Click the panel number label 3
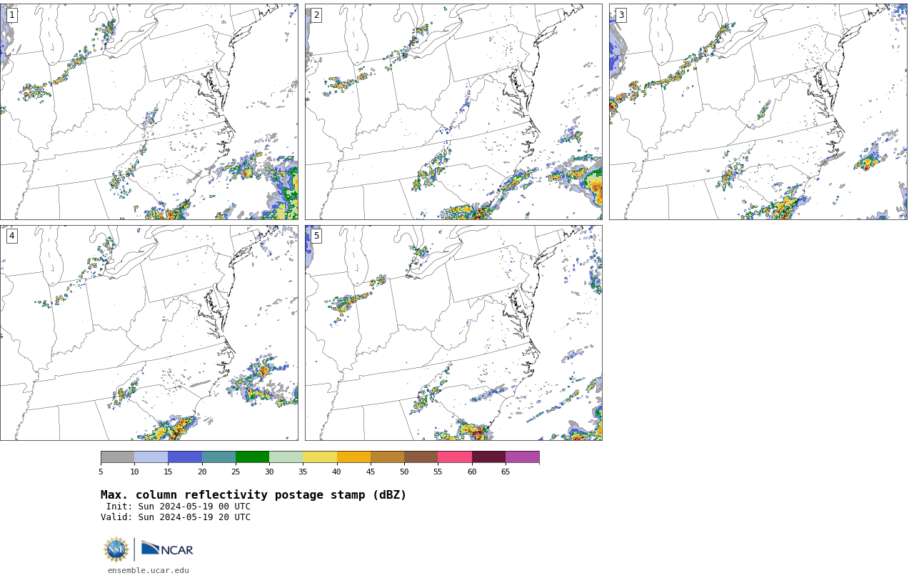 click(x=621, y=15)
